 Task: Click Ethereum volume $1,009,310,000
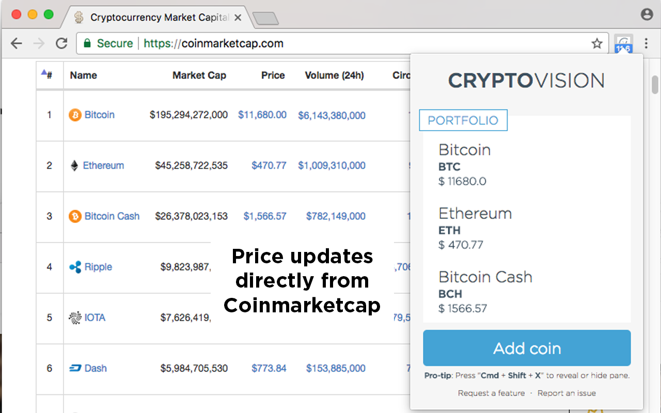332,166
